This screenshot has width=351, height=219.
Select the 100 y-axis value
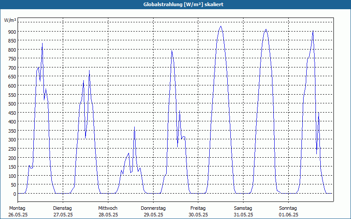click(12, 176)
